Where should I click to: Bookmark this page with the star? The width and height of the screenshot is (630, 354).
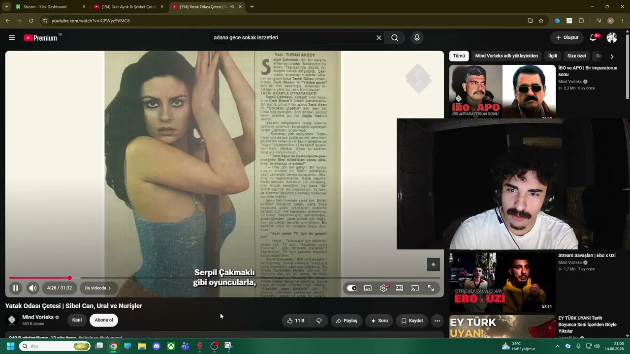click(x=541, y=21)
